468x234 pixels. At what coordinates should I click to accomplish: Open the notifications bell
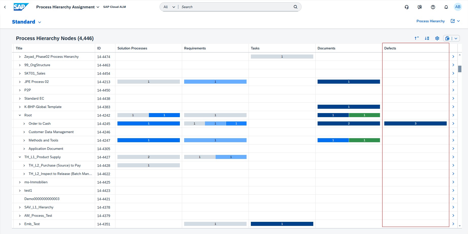pos(446,7)
